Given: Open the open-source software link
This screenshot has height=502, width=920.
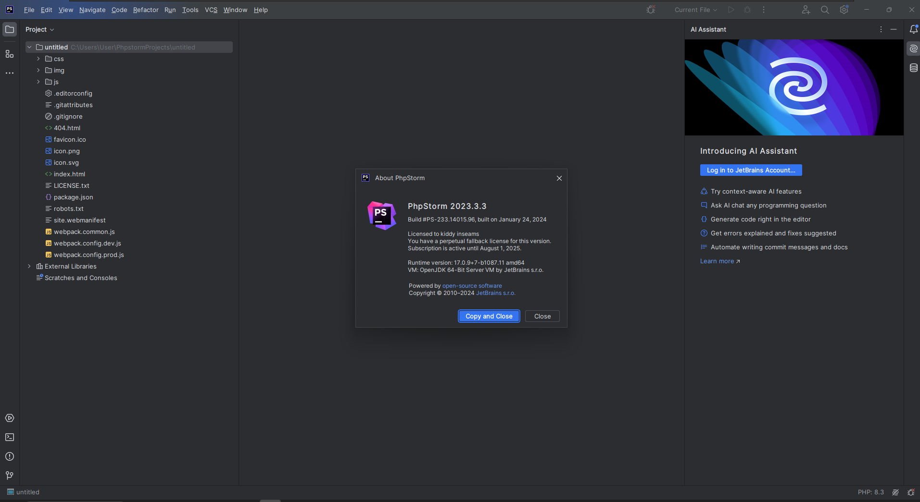Looking at the screenshot, I should click(472, 285).
